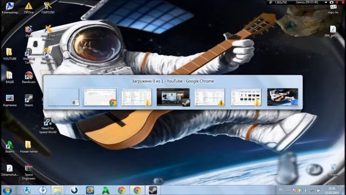Launch Need For Speed World shortcut
346x195 pixels.
pos(48,126)
